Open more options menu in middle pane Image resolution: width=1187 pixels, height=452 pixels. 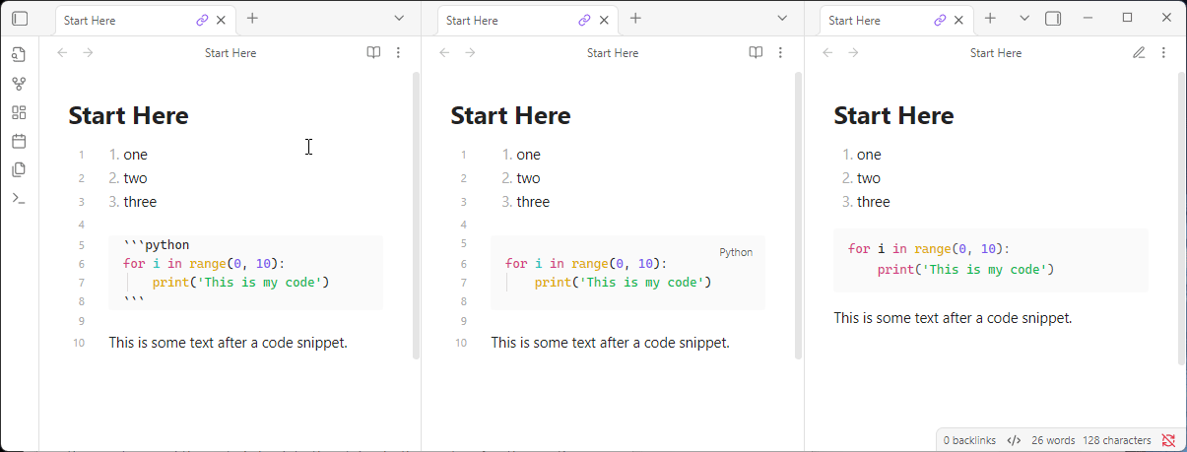coord(780,53)
